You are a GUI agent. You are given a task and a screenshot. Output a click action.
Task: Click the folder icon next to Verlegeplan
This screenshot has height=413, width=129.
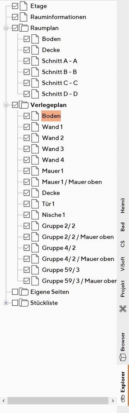point(24,105)
